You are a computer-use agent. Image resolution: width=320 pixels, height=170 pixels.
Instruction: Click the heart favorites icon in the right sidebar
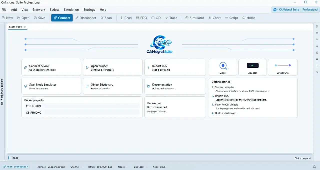point(317,66)
